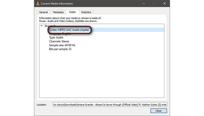Collapse the Stream 0 tree node
Screen dimensions: 204x116
coord(42,26)
